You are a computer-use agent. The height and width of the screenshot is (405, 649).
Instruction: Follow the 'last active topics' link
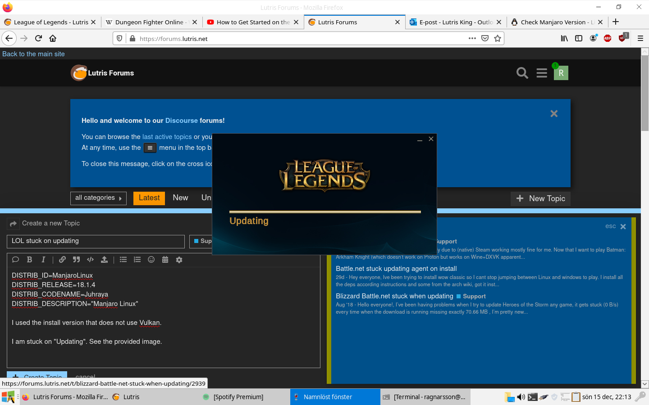tap(167, 137)
